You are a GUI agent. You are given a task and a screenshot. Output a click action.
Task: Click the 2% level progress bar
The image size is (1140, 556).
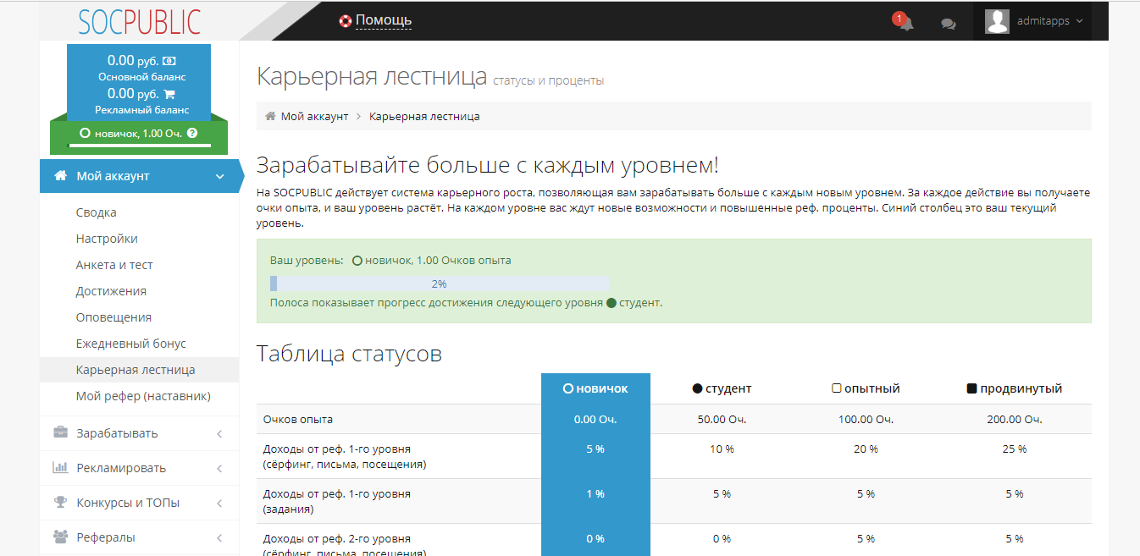tap(439, 284)
